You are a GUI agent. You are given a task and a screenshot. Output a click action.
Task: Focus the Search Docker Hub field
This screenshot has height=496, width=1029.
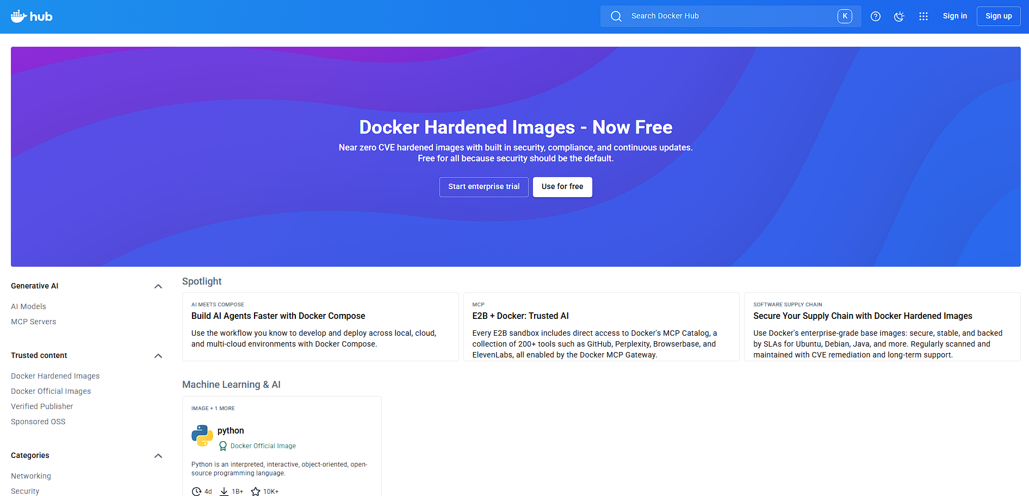click(730, 16)
